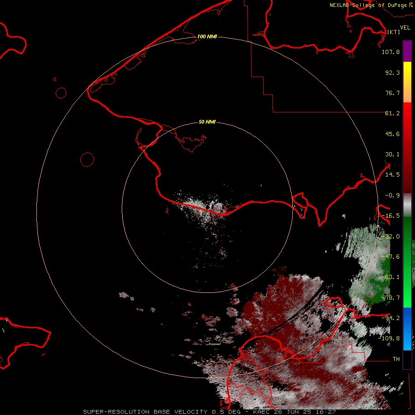
Task: Click the 14.5 value on velocity scale
Action: 392,175
